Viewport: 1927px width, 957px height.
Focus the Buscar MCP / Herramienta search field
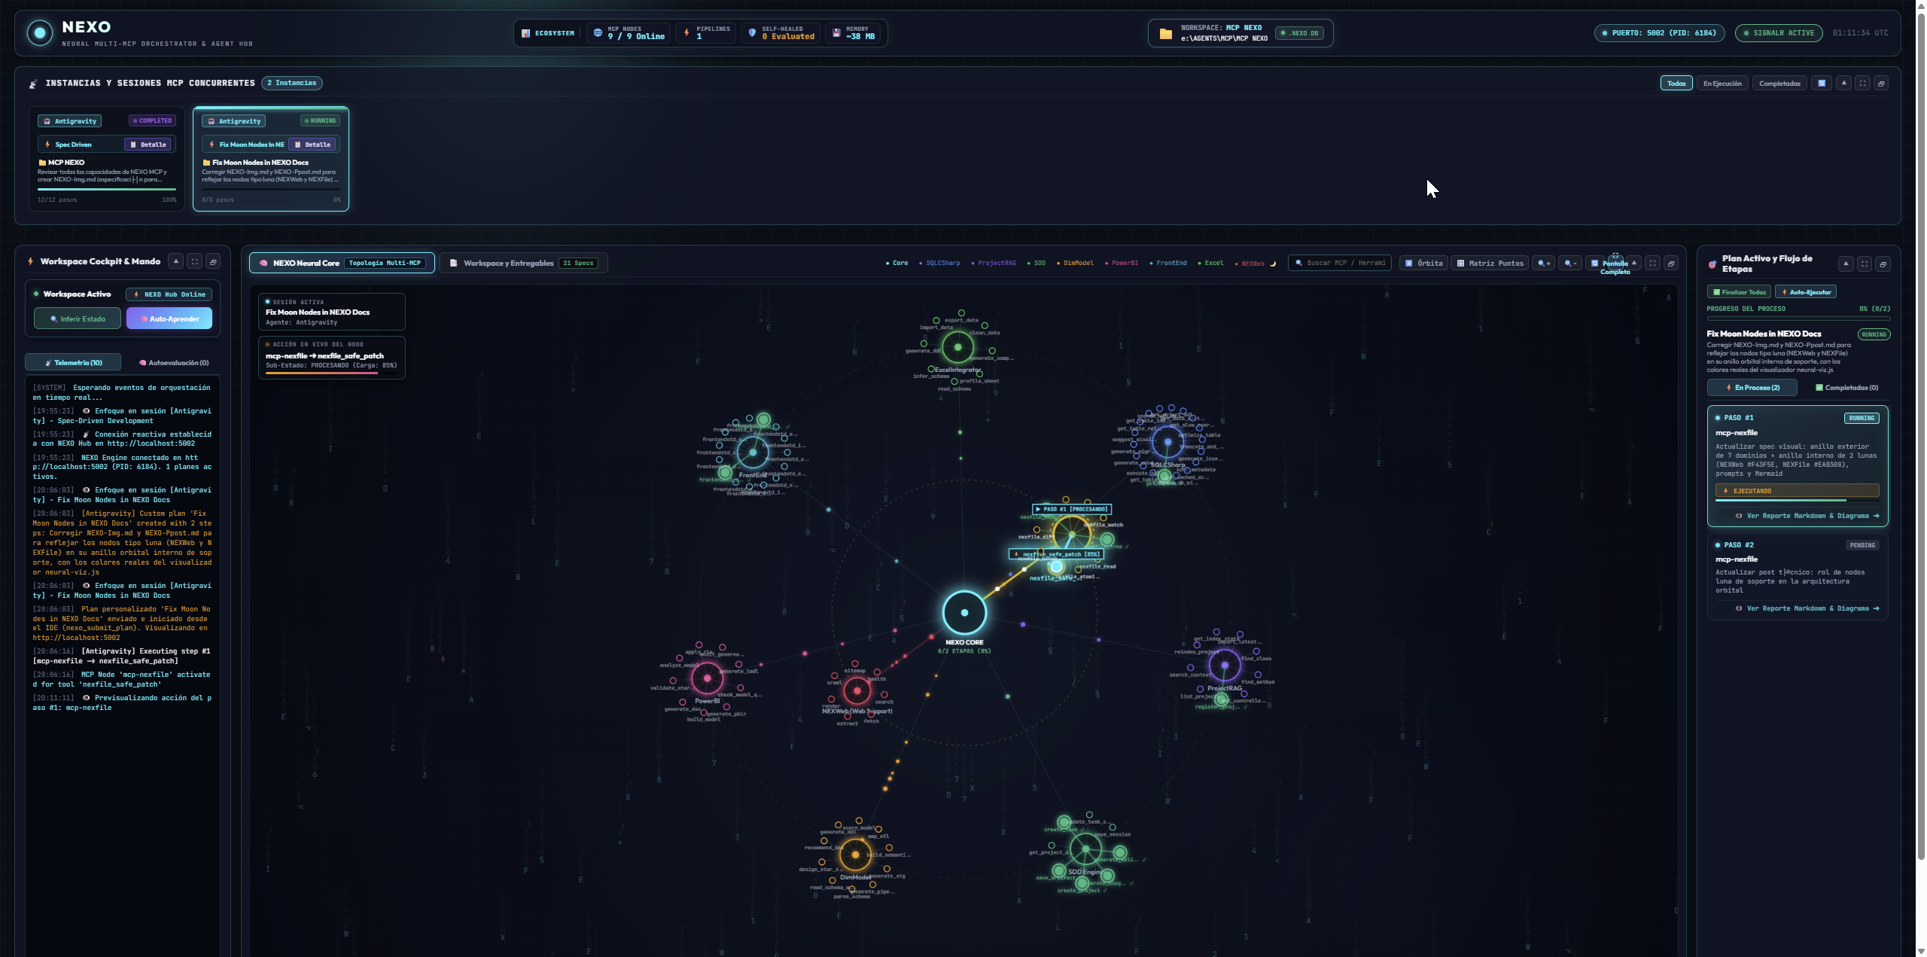click(1341, 263)
